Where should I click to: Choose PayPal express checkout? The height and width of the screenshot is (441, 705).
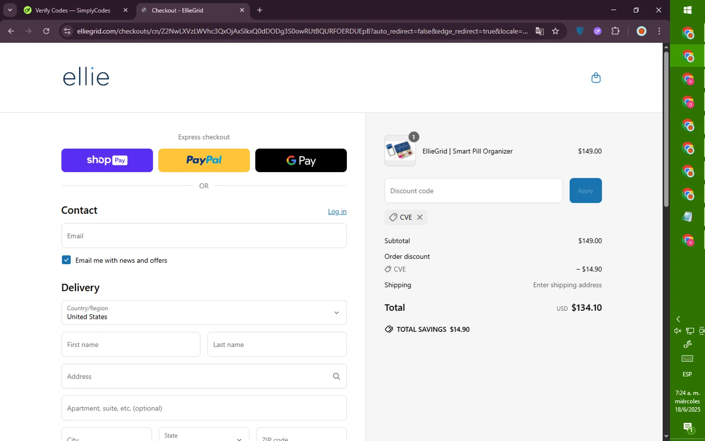pos(204,160)
